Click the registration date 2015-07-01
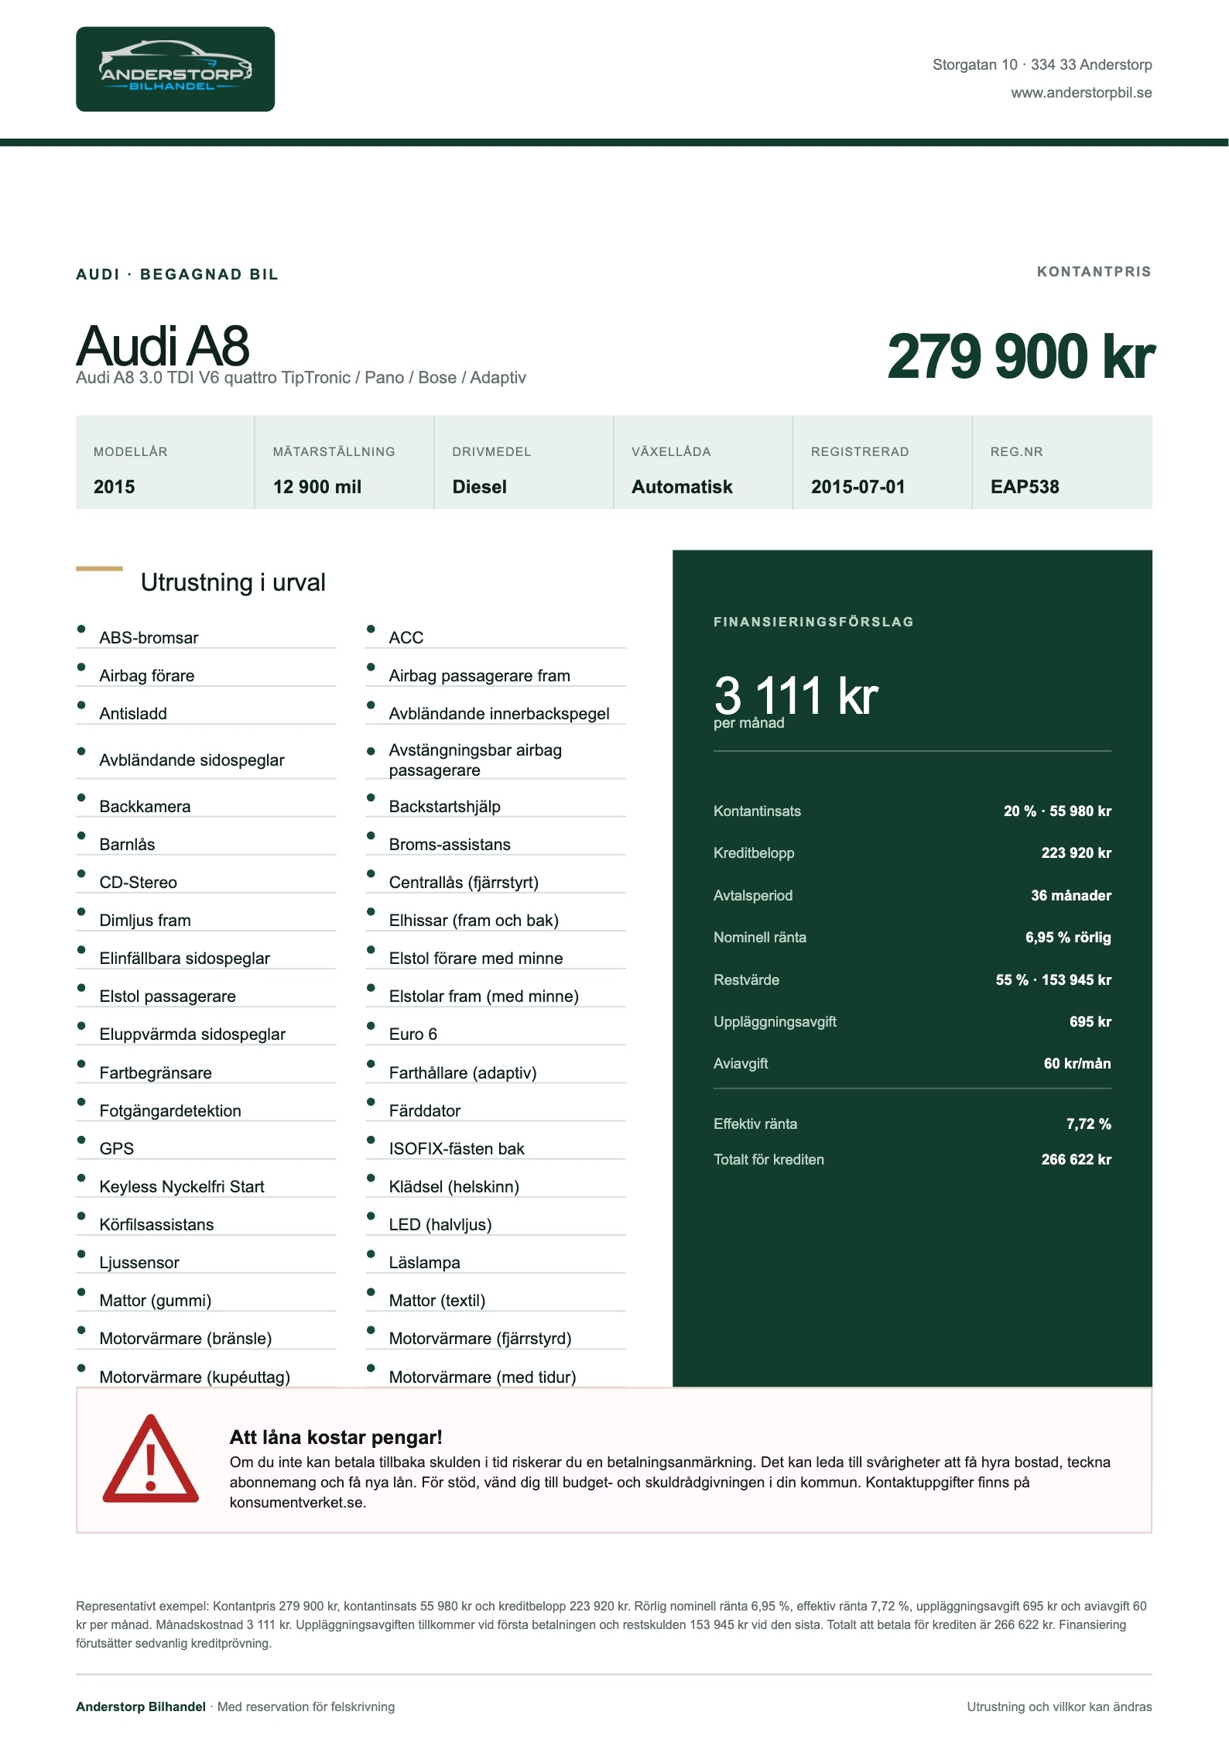Viewport: 1229px width, 1739px height. [858, 487]
